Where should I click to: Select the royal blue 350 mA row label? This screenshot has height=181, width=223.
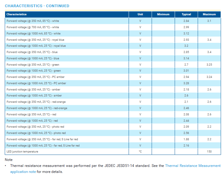pyautogui.click(x=35, y=40)
